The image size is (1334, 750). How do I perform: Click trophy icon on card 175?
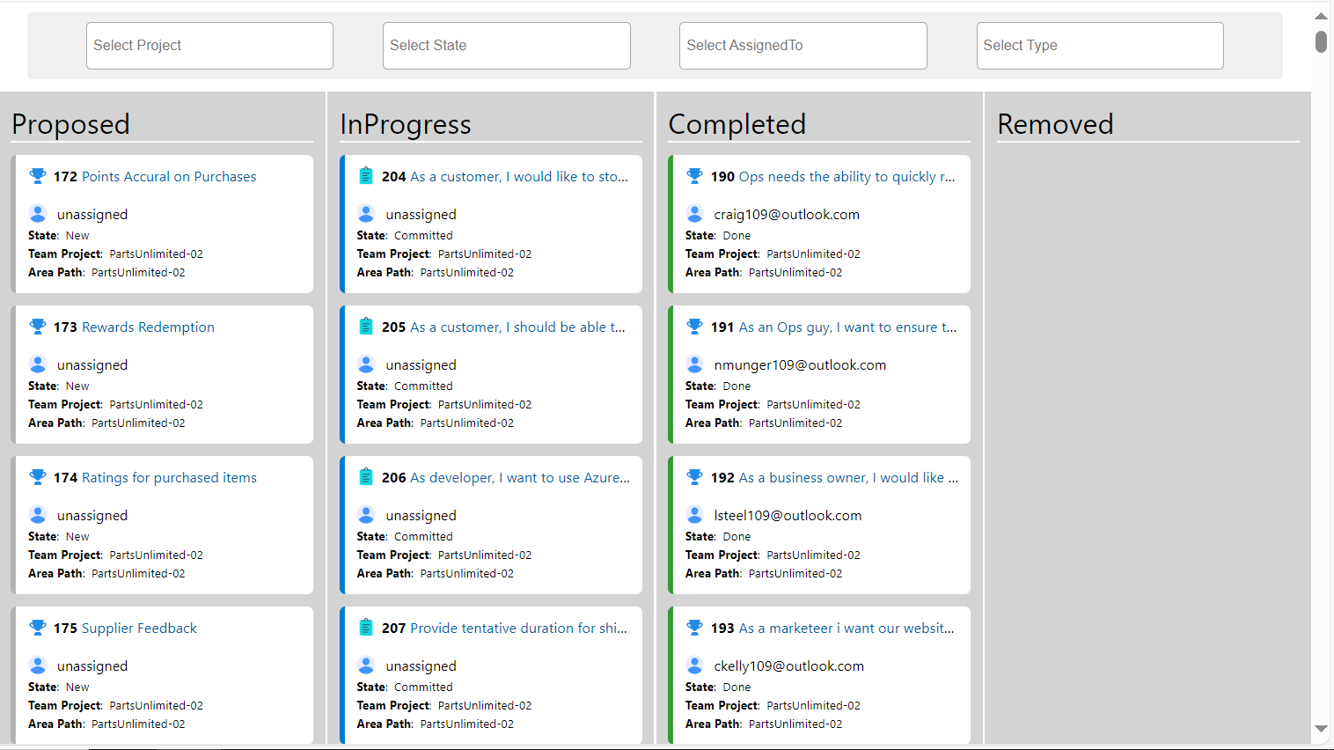click(x=38, y=628)
